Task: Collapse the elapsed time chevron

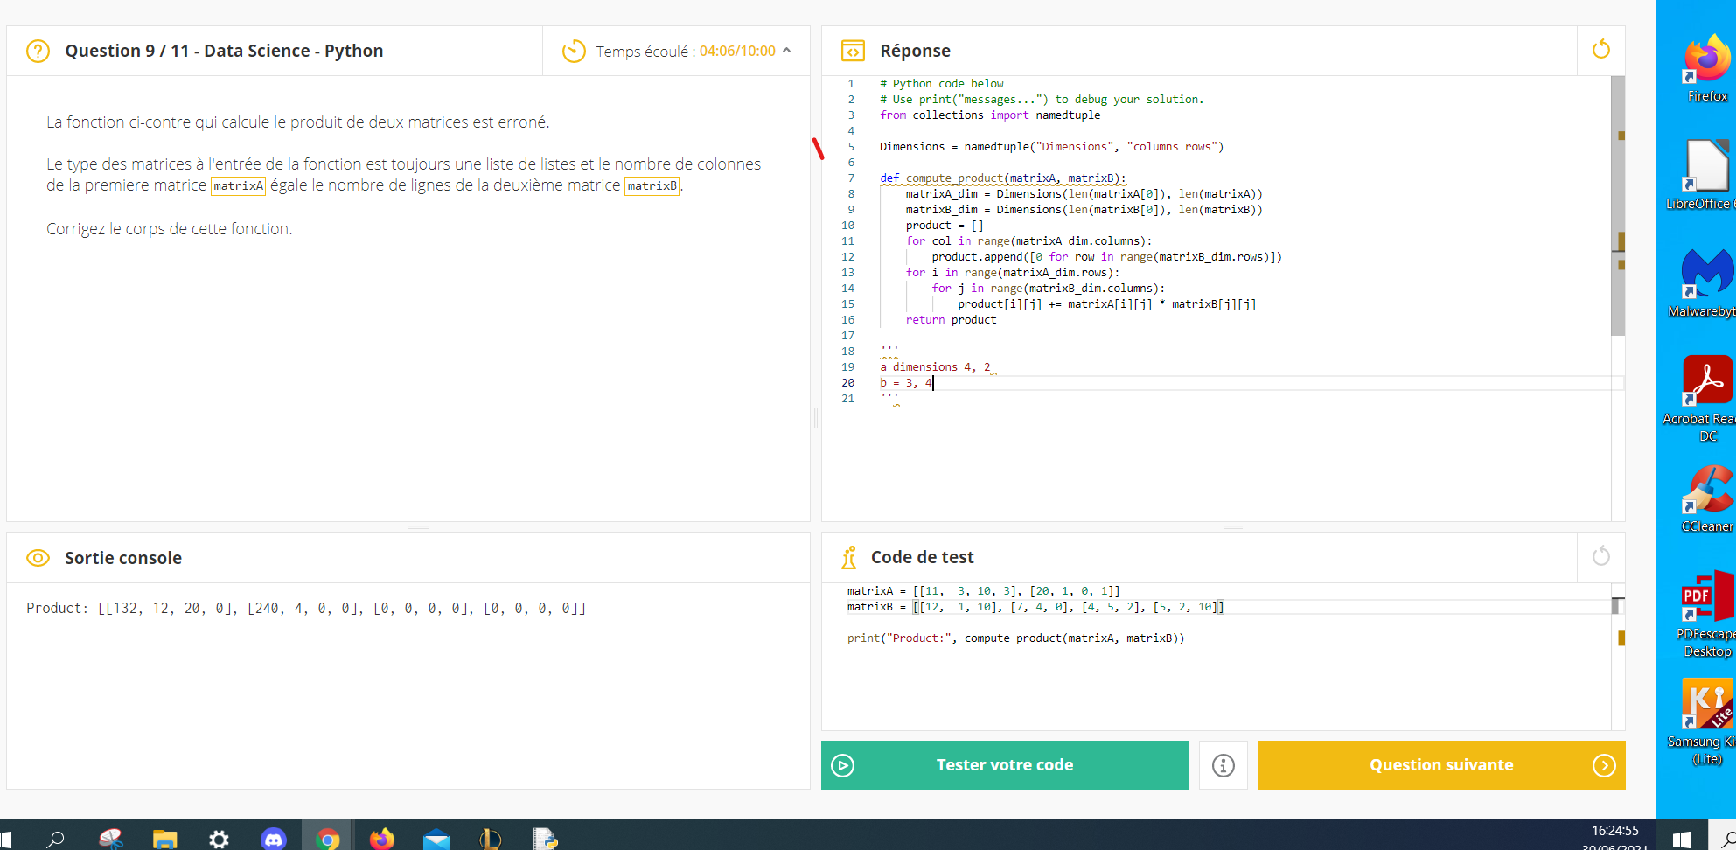Action: 787,51
